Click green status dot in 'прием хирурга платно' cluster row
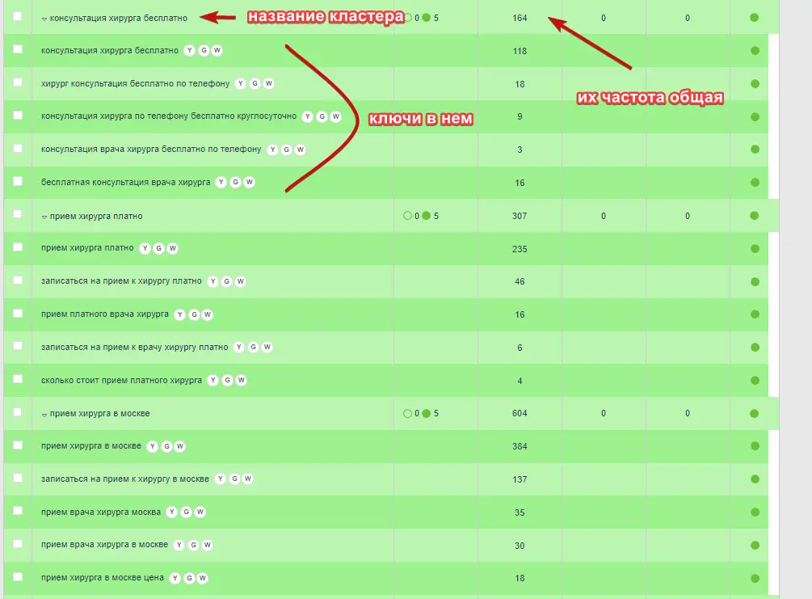Viewport: 812px width, 599px height. pyautogui.click(x=755, y=216)
